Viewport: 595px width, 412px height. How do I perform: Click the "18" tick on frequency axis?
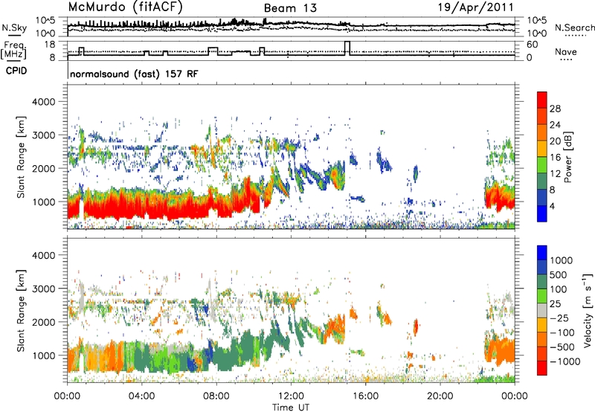pos(49,45)
